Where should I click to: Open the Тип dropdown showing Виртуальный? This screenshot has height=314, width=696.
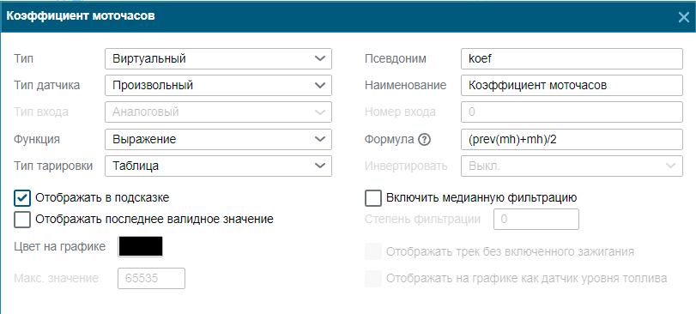(218, 59)
